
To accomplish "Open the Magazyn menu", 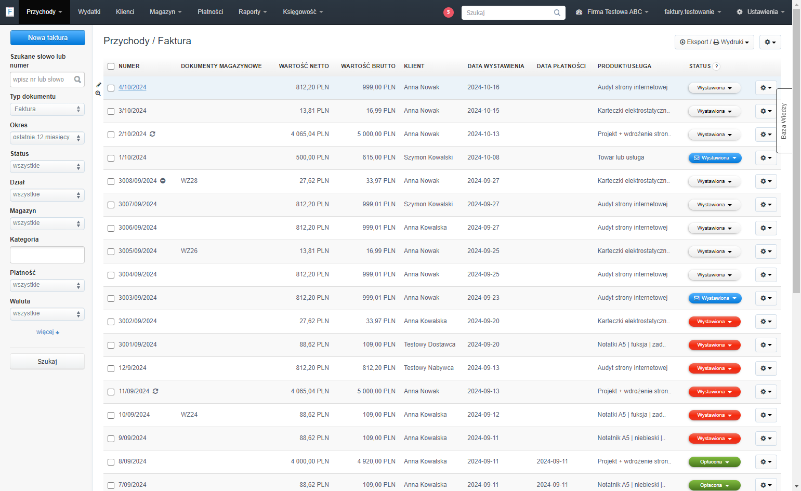I will (166, 12).
